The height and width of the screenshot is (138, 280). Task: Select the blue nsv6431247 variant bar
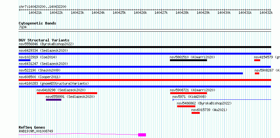[x=145, y=67]
